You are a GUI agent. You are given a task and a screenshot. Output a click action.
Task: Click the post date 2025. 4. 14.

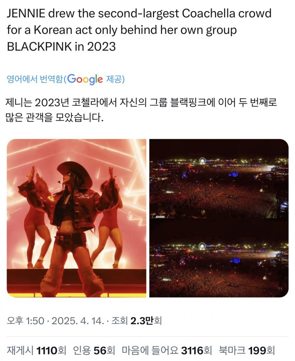click(78, 320)
